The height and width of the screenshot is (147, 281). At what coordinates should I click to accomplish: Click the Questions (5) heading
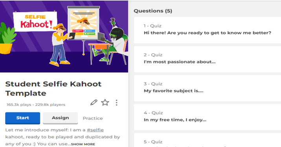(x=153, y=11)
